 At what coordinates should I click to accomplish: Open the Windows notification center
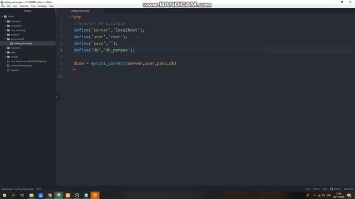click(349, 195)
